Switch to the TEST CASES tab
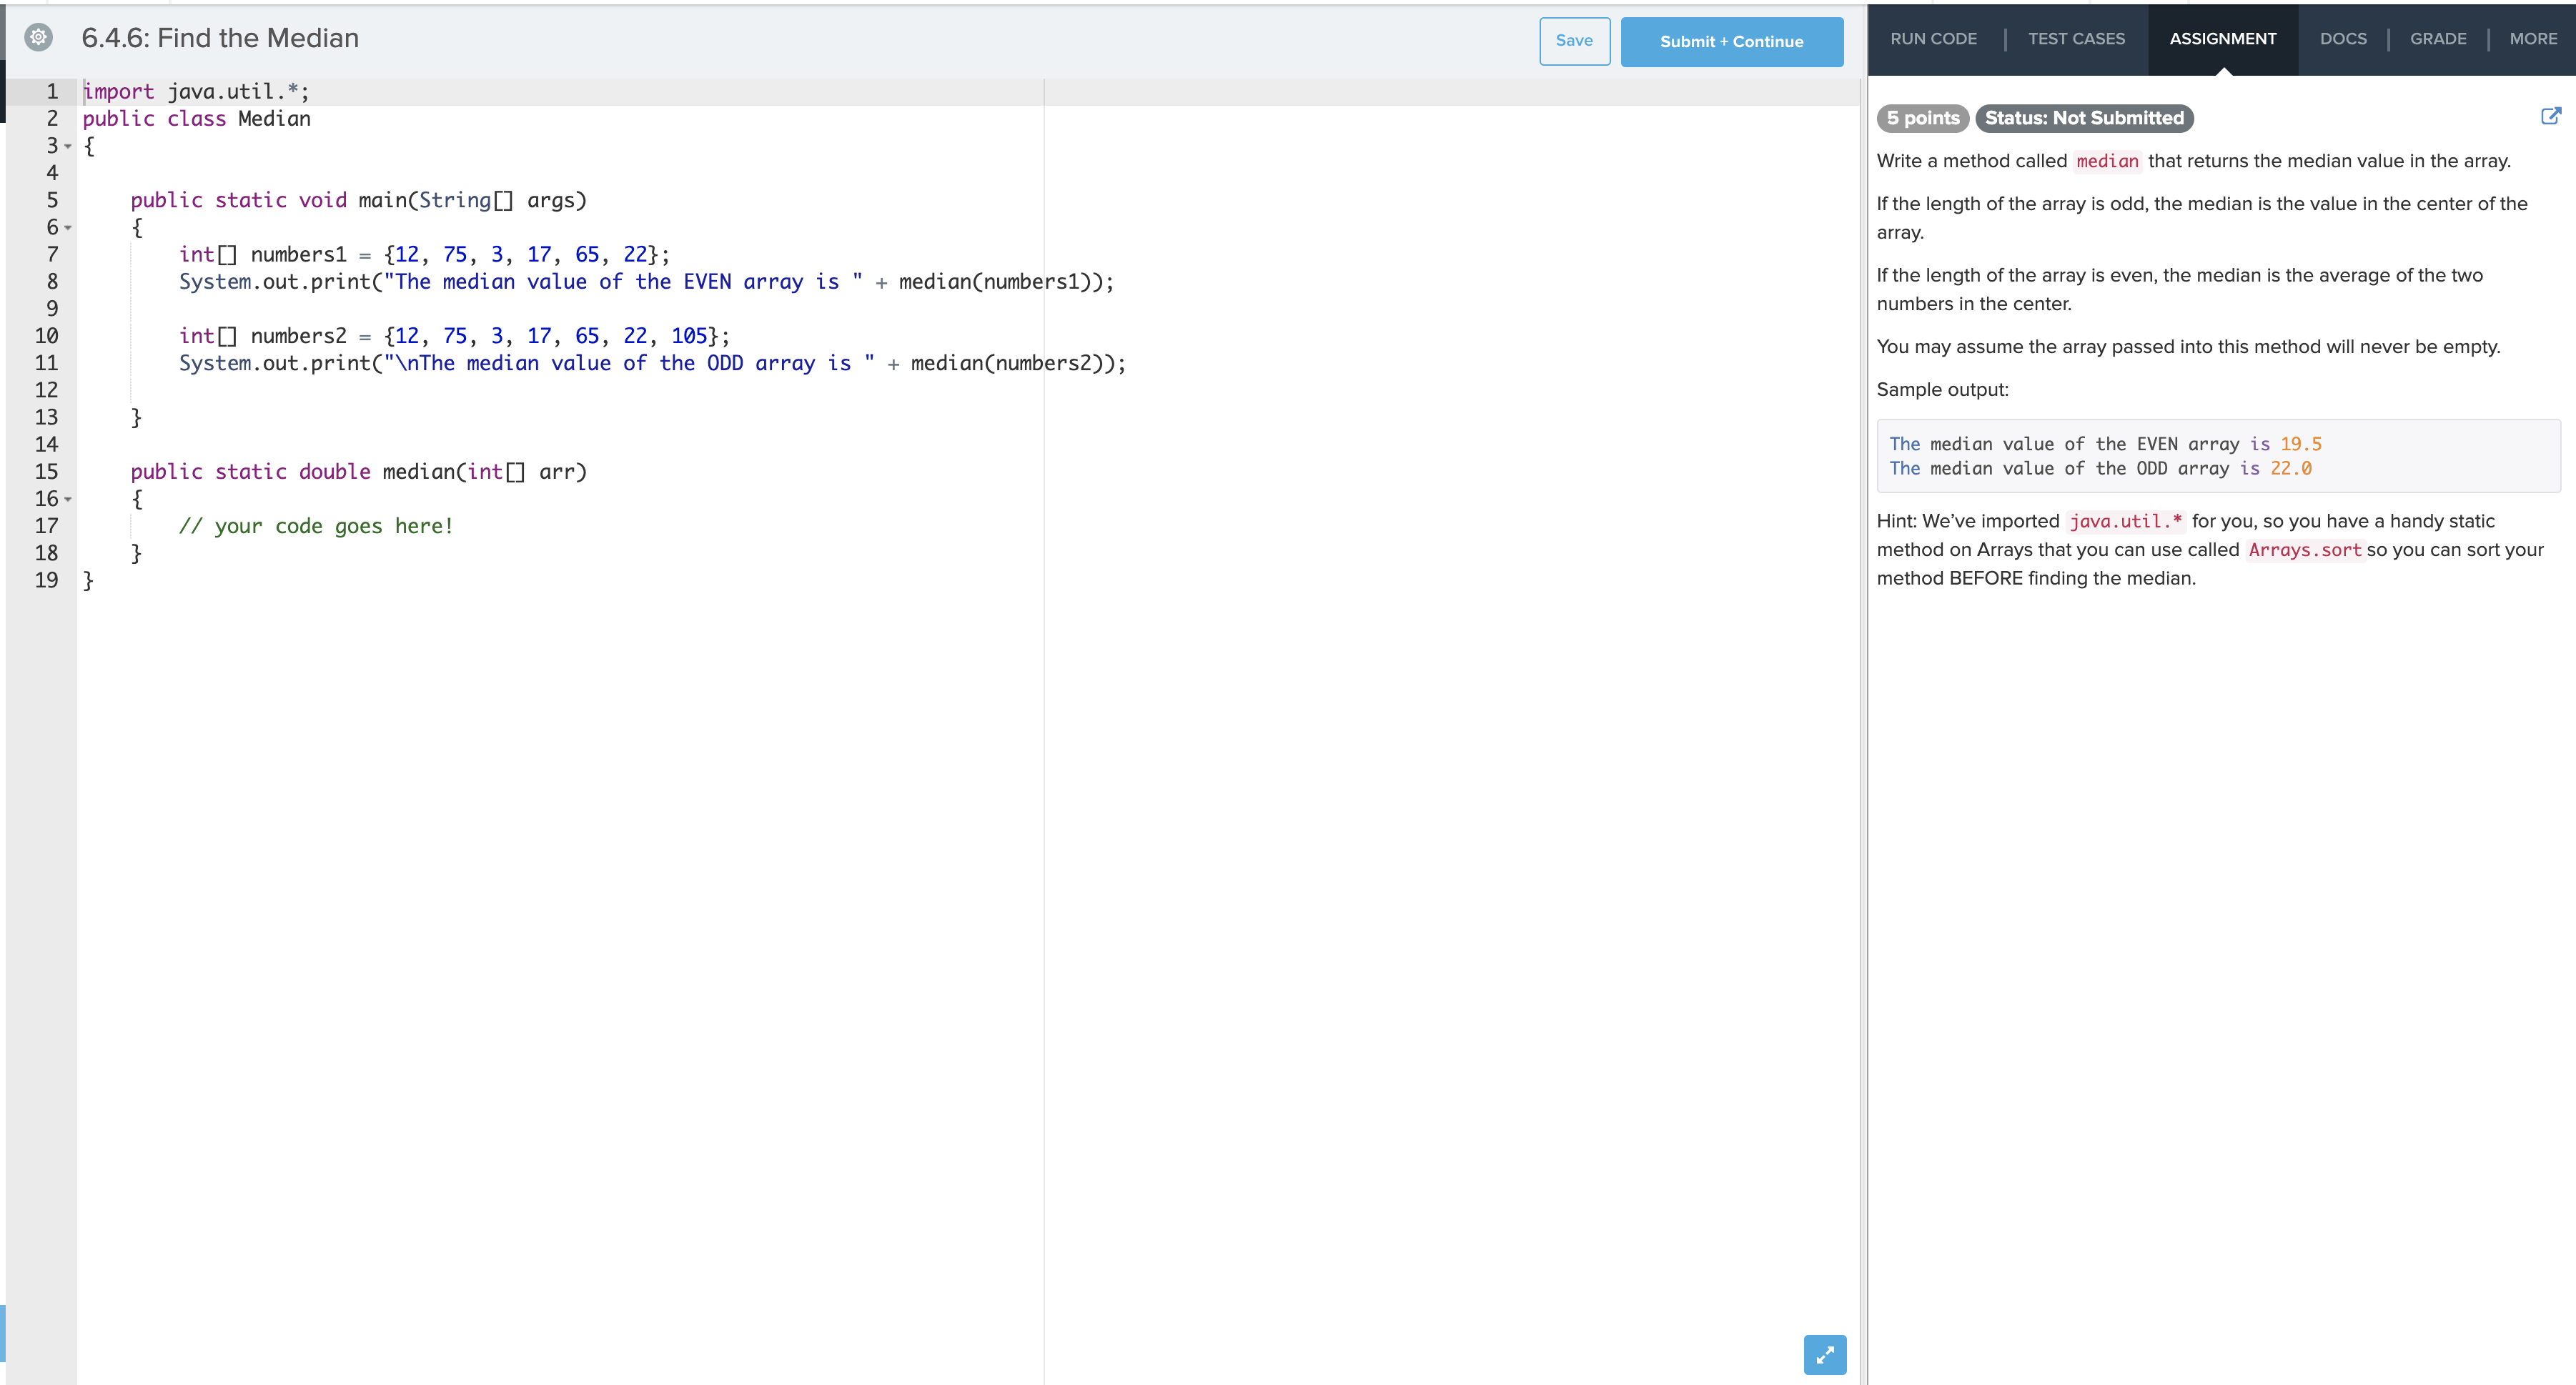Image resolution: width=2576 pixels, height=1385 pixels. (x=2077, y=39)
